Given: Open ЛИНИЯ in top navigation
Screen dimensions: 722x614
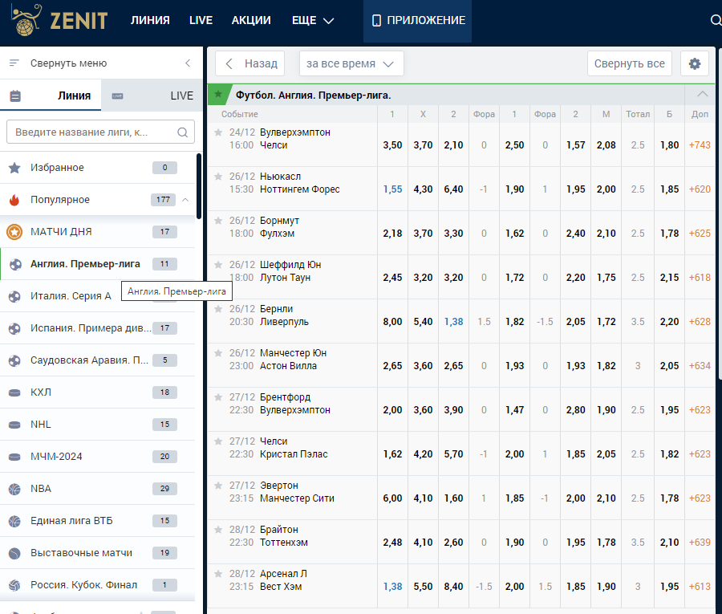Looking at the screenshot, I should tap(150, 20).
